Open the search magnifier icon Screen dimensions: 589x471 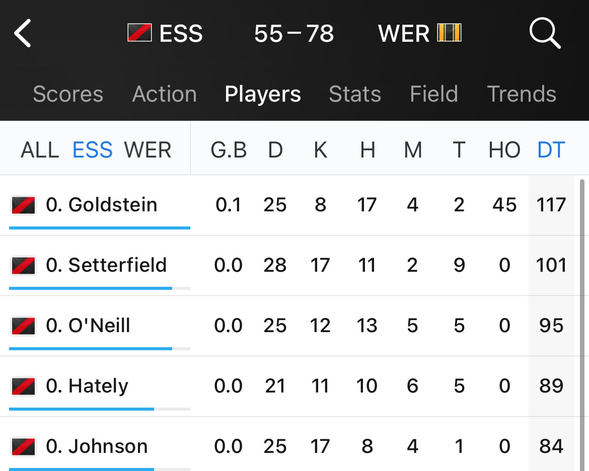tap(545, 33)
